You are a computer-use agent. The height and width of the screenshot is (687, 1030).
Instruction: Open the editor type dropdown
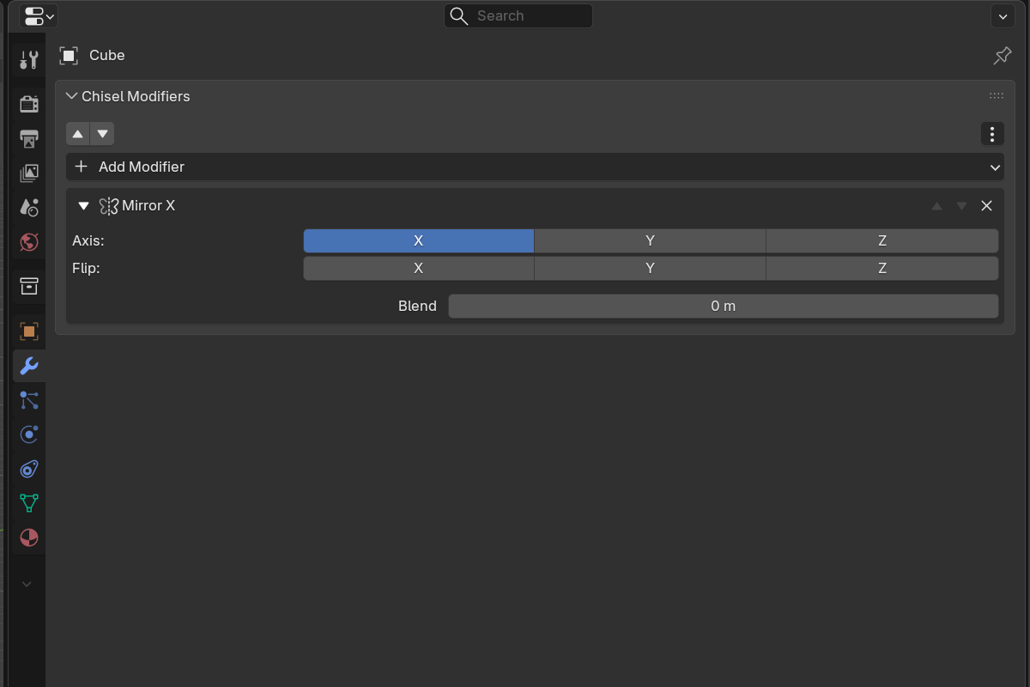39,15
